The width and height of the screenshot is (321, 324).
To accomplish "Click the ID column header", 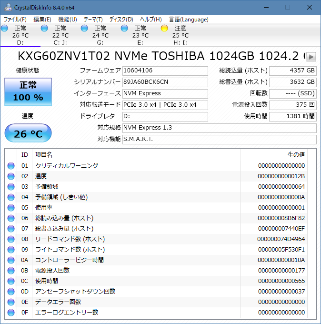I will coord(25,154).
